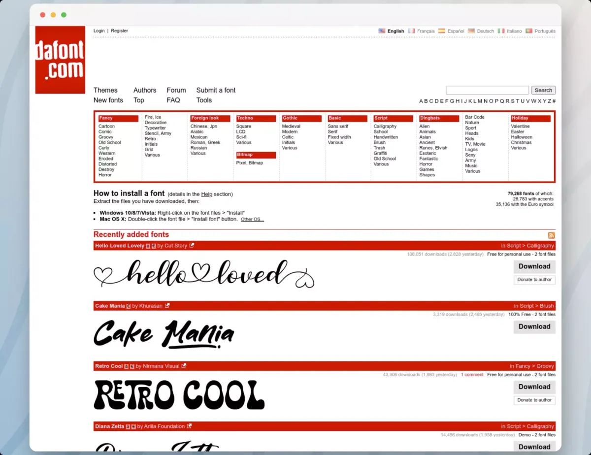The width and height of the screenshot is (591, 455).
Task: Select the Halloween category
Action: coord(522,137)
